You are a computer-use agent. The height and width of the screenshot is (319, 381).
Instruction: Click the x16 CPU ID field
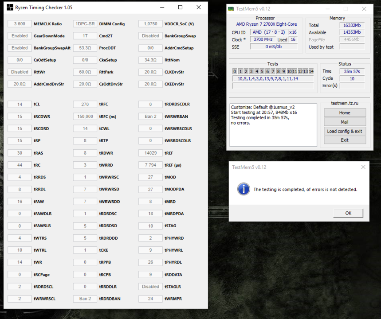[x=293, y=32]
